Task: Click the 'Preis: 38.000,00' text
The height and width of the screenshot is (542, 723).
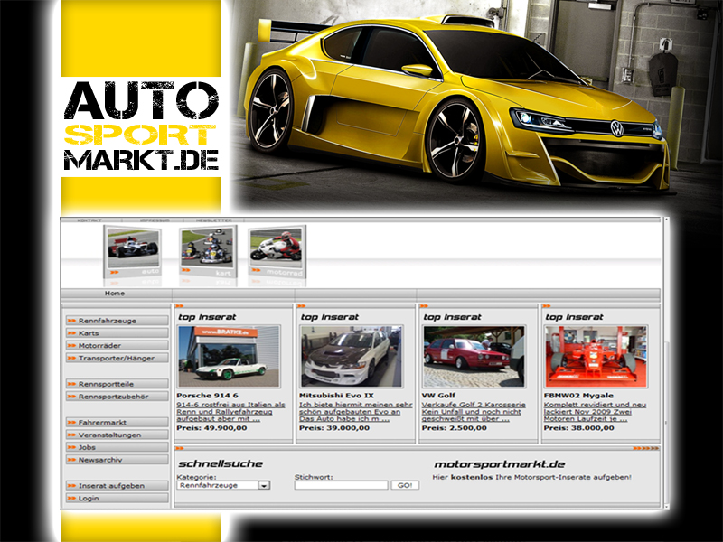Action: (579, 427)
